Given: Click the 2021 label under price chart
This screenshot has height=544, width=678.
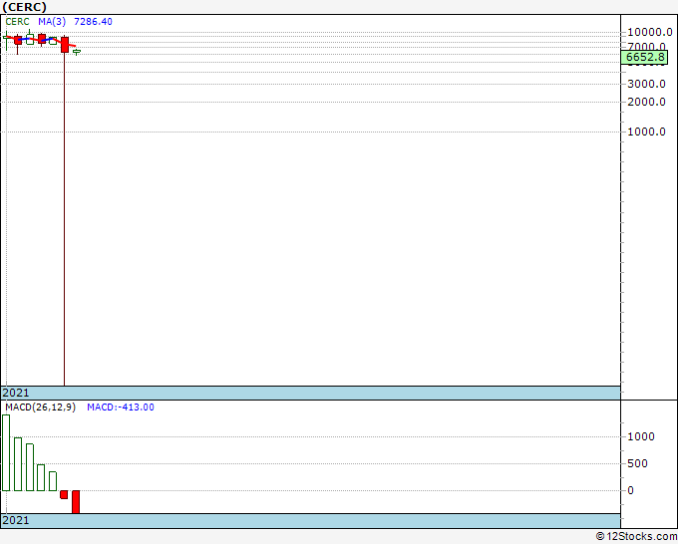Looking at the screenshot, I should (x=16, y=393).
